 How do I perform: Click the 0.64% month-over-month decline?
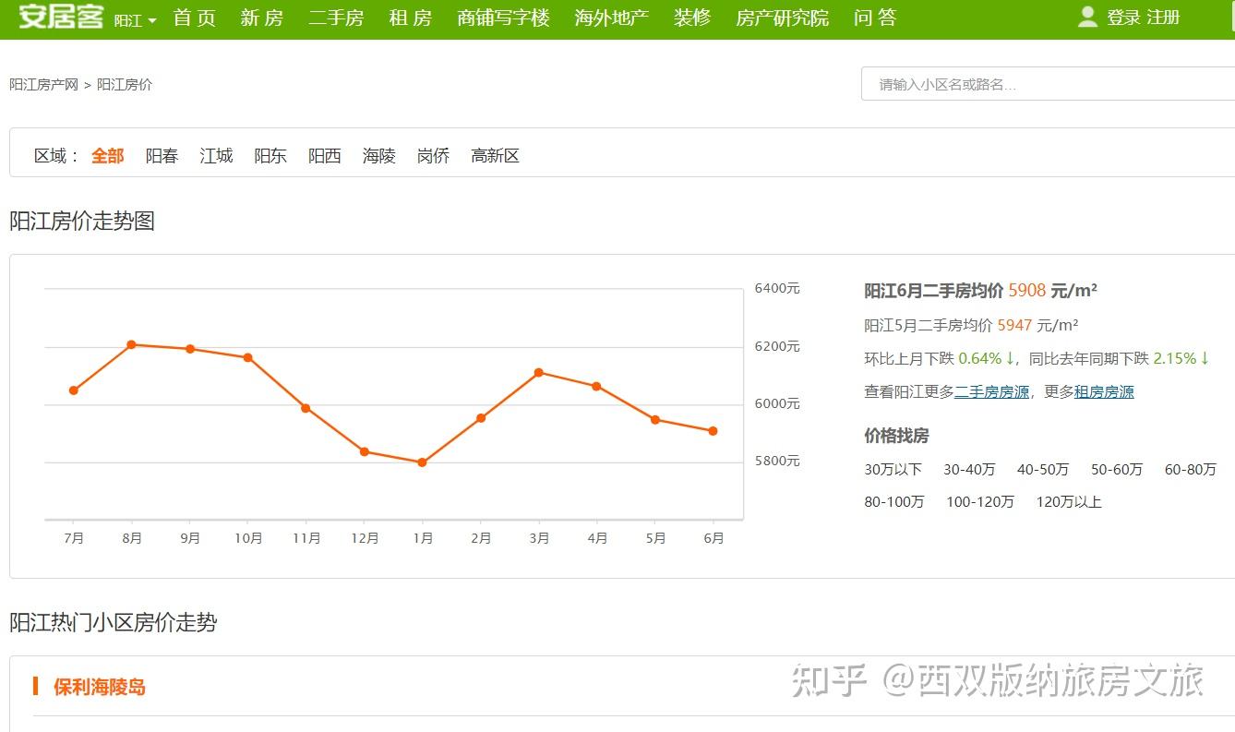[980, 358]
